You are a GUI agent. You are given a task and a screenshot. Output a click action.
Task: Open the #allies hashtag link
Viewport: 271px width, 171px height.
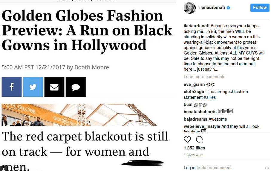pyautogui.click(x=209, y=97)
